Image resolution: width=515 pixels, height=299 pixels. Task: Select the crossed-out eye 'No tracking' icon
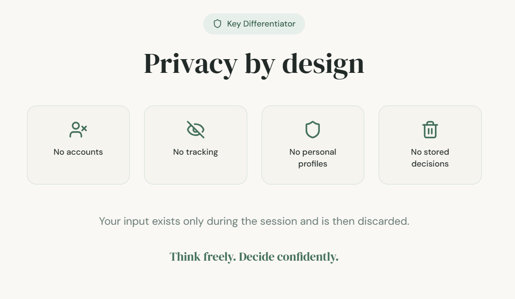point(195,129)
